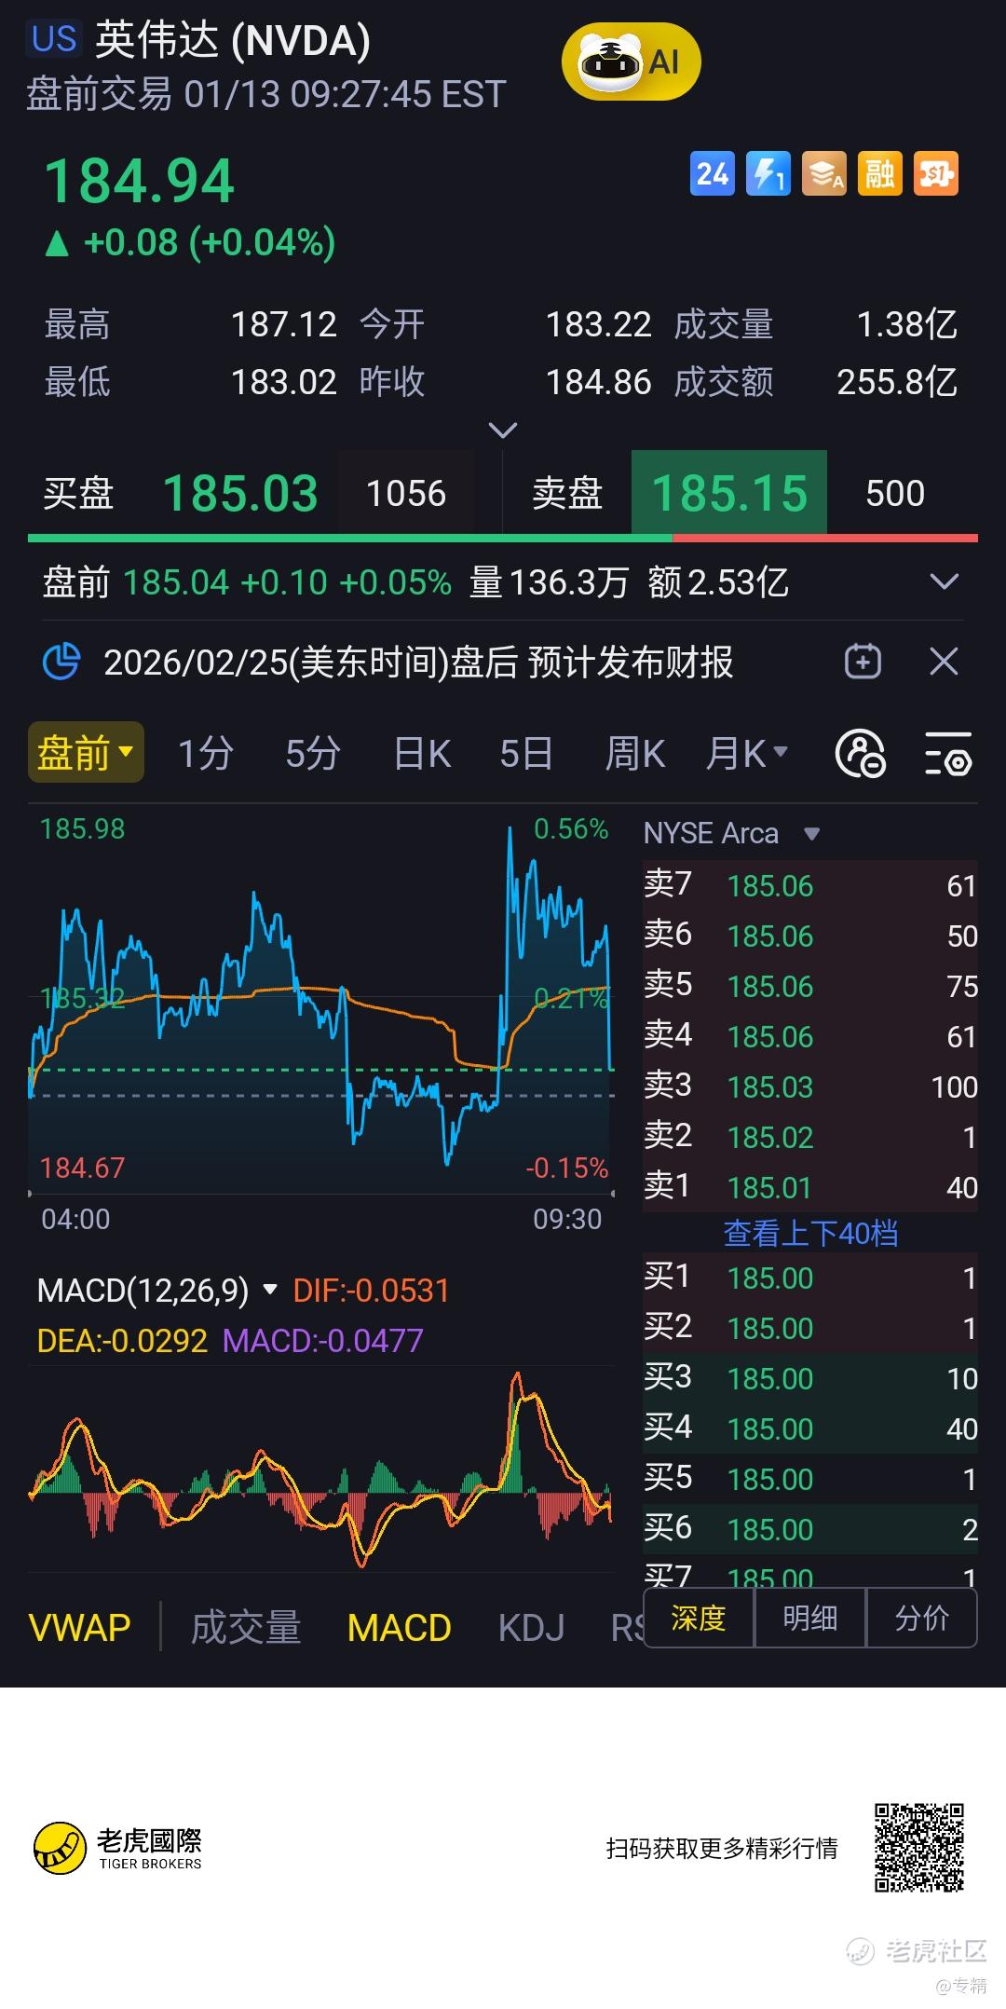
Task: Tap the bid size 1056
Action: (406, 493)
